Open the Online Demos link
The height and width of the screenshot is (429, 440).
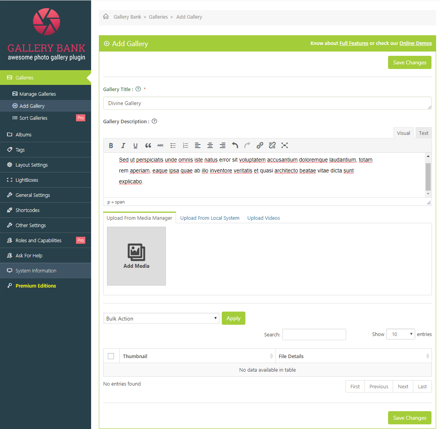pyautogui.click(x=416, y=43)
